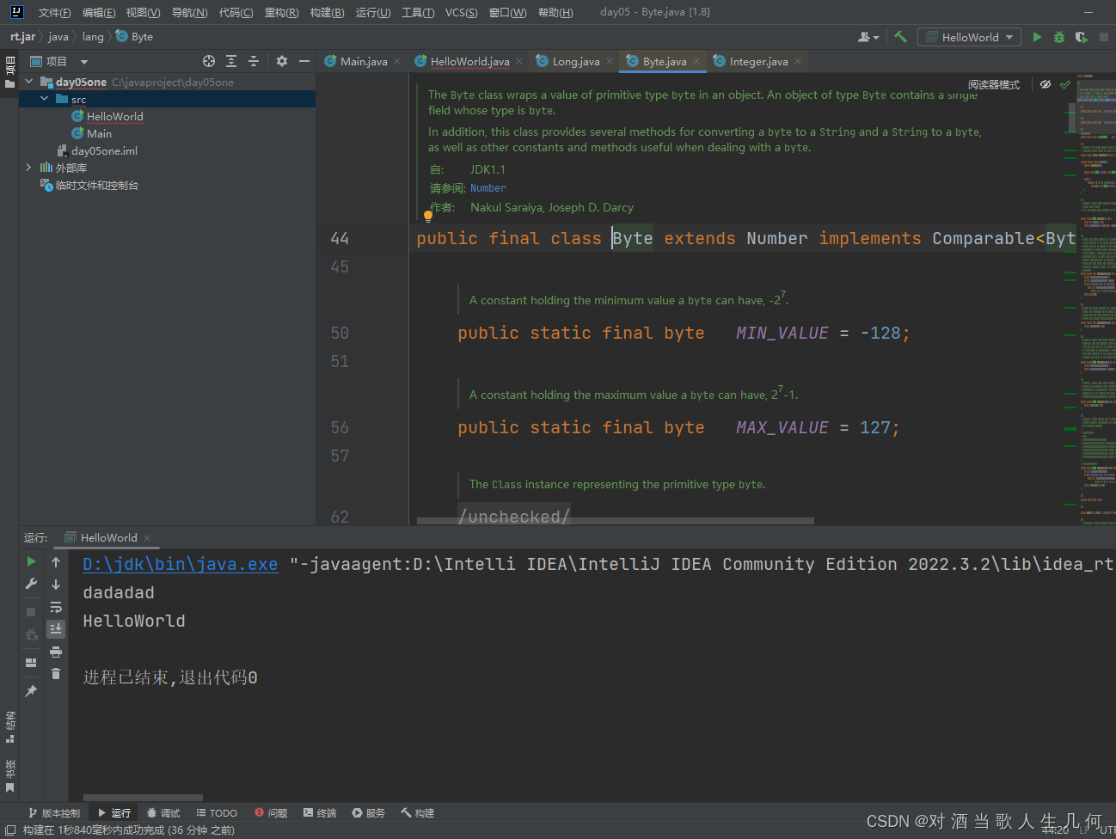Open the 编辑(E) menu

point(99,12)
